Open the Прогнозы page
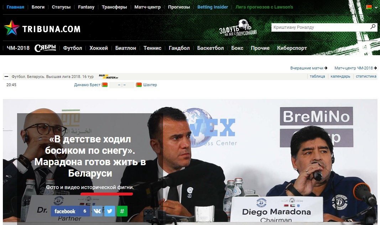This screenshot has width=380, height=225. (179, 7)
